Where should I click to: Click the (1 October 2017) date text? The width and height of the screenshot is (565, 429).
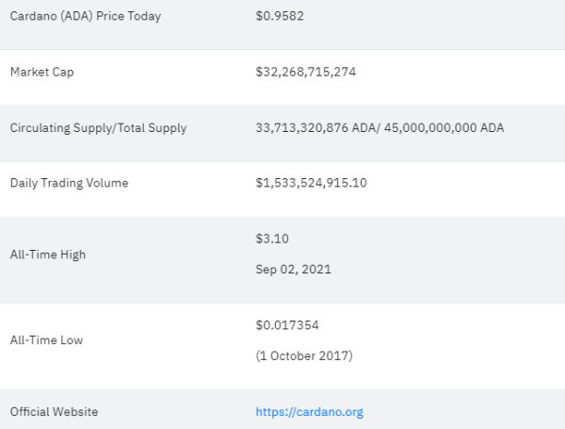pos(304,355)
